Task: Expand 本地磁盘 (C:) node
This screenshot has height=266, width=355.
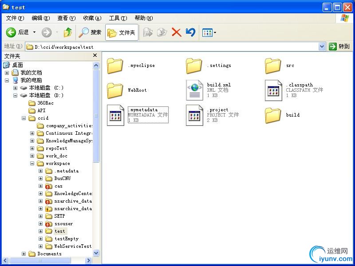Action: pyautogui.click(x=15, y=88)
